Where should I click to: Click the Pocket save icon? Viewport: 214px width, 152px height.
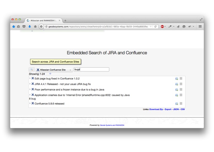coord(24,26)
